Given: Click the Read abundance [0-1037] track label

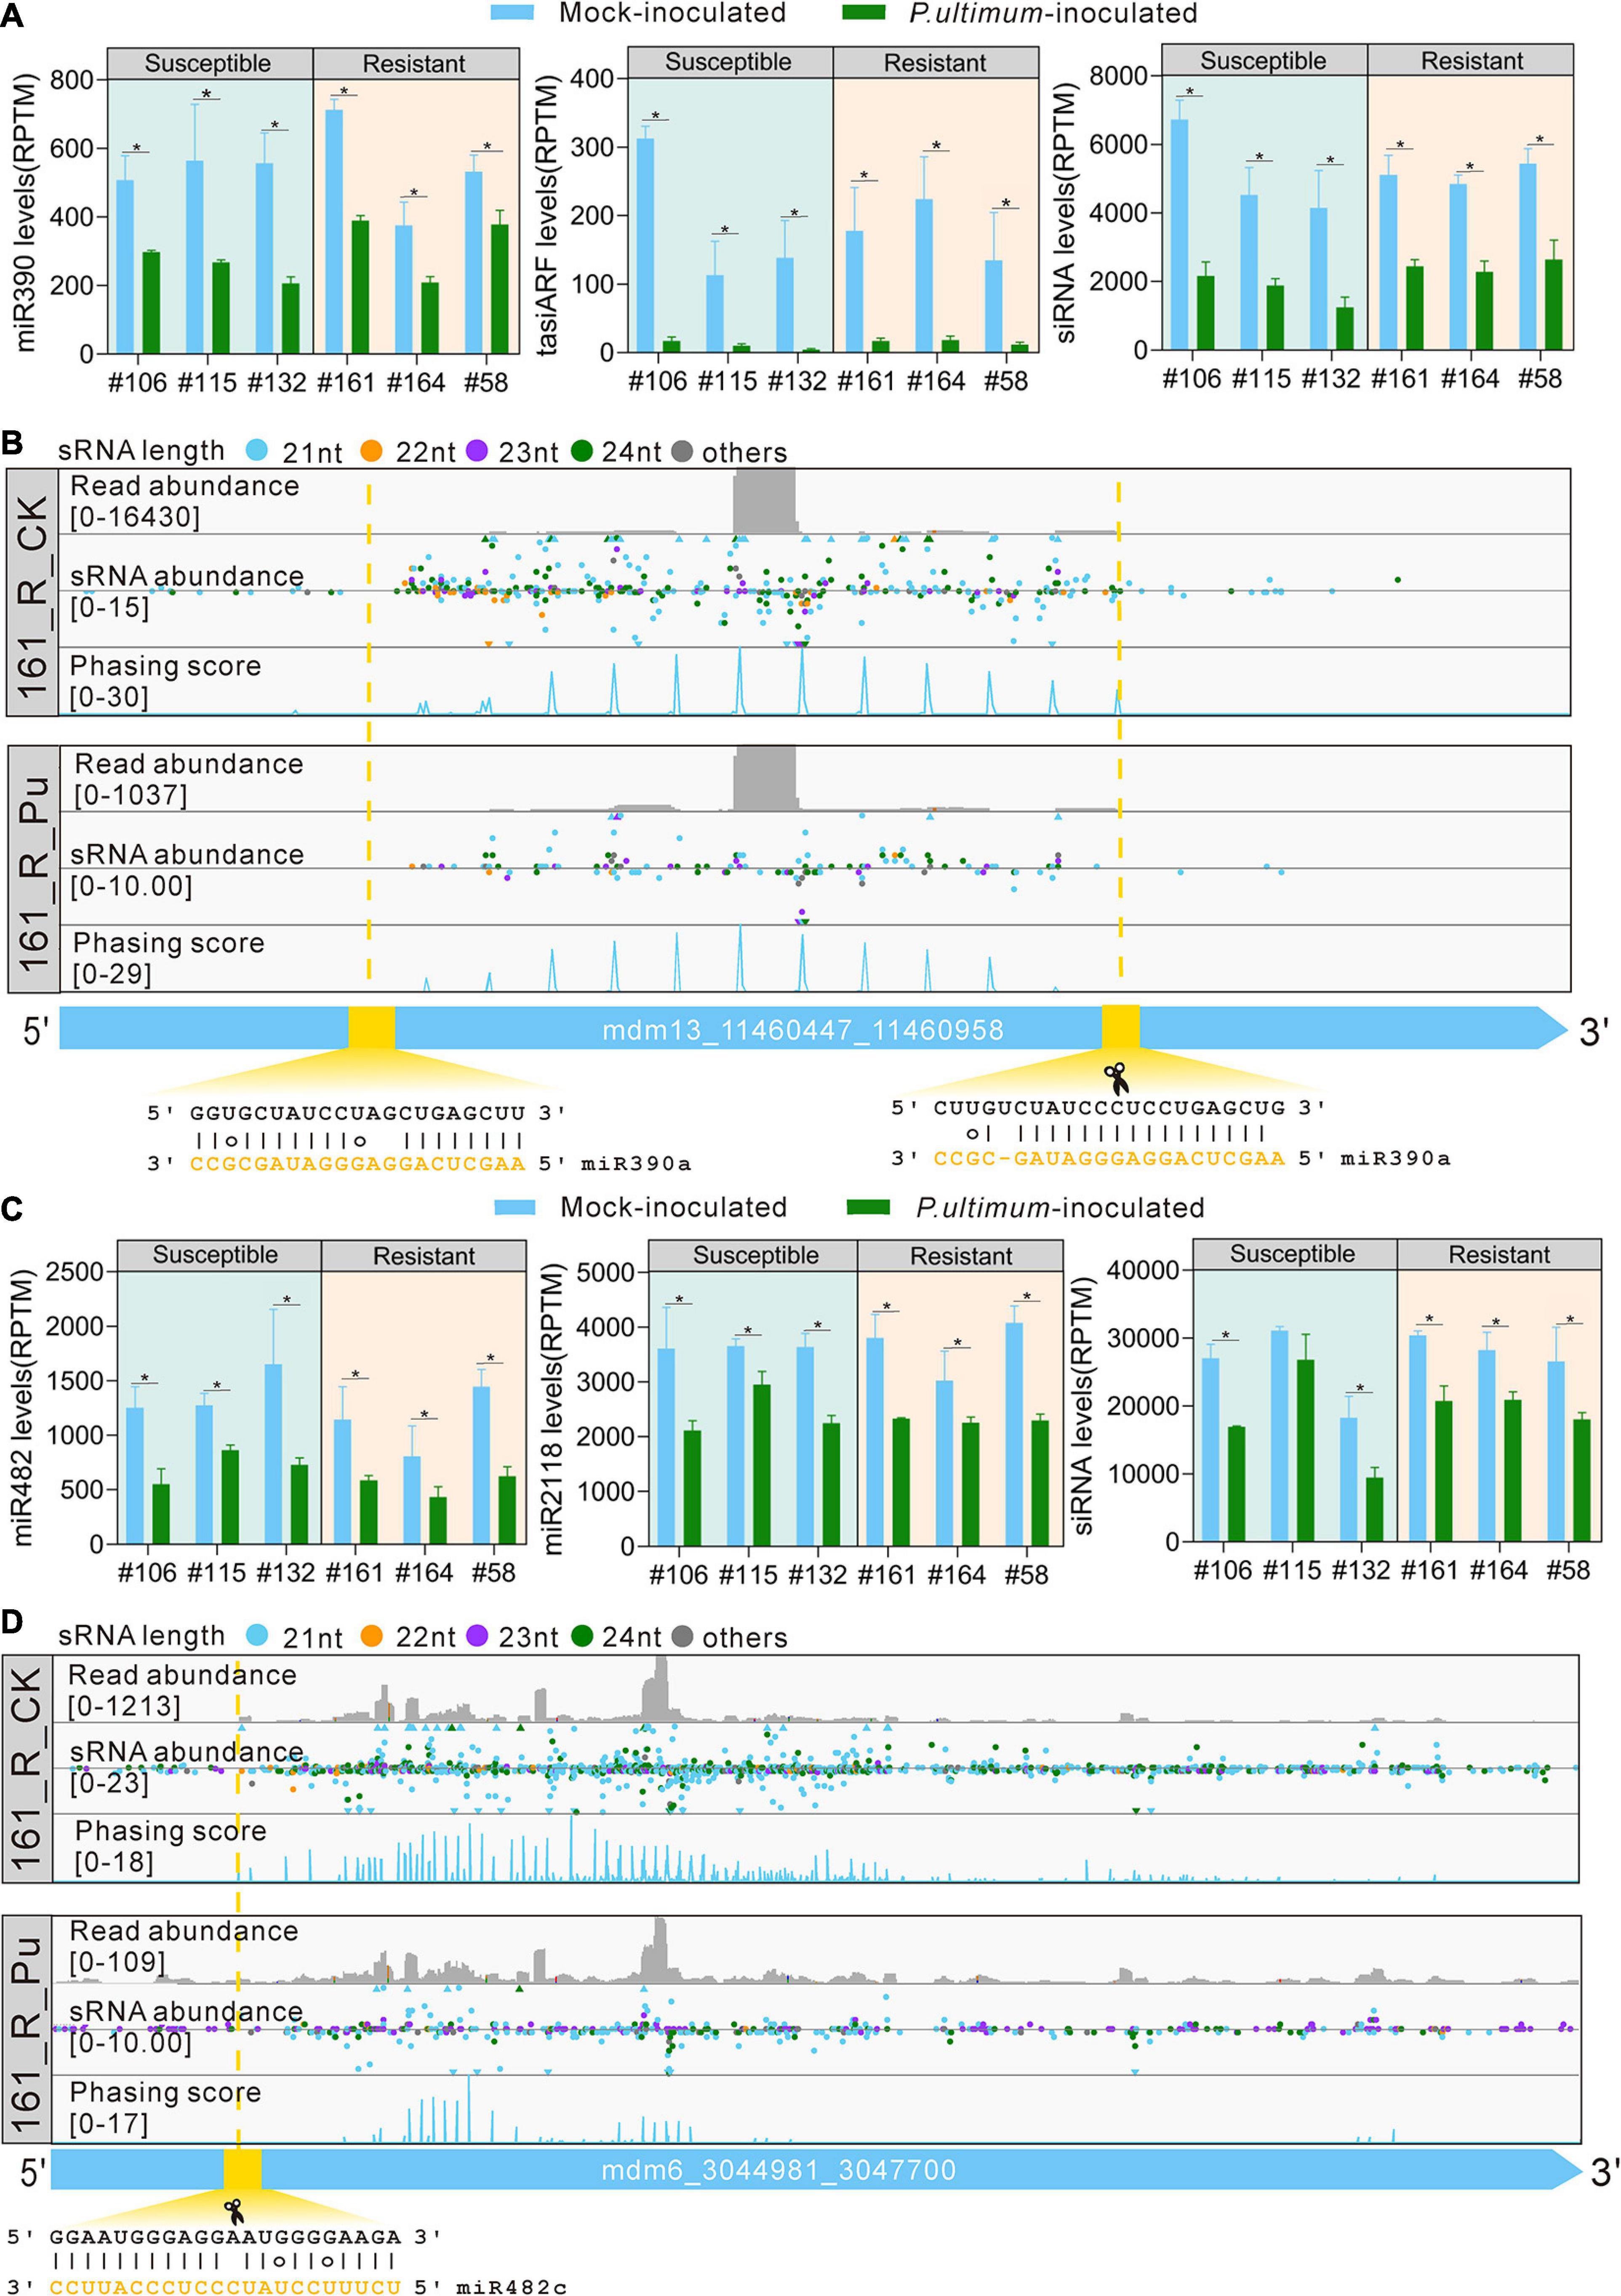Looking at the screenshot, I should tap(188, 779).
